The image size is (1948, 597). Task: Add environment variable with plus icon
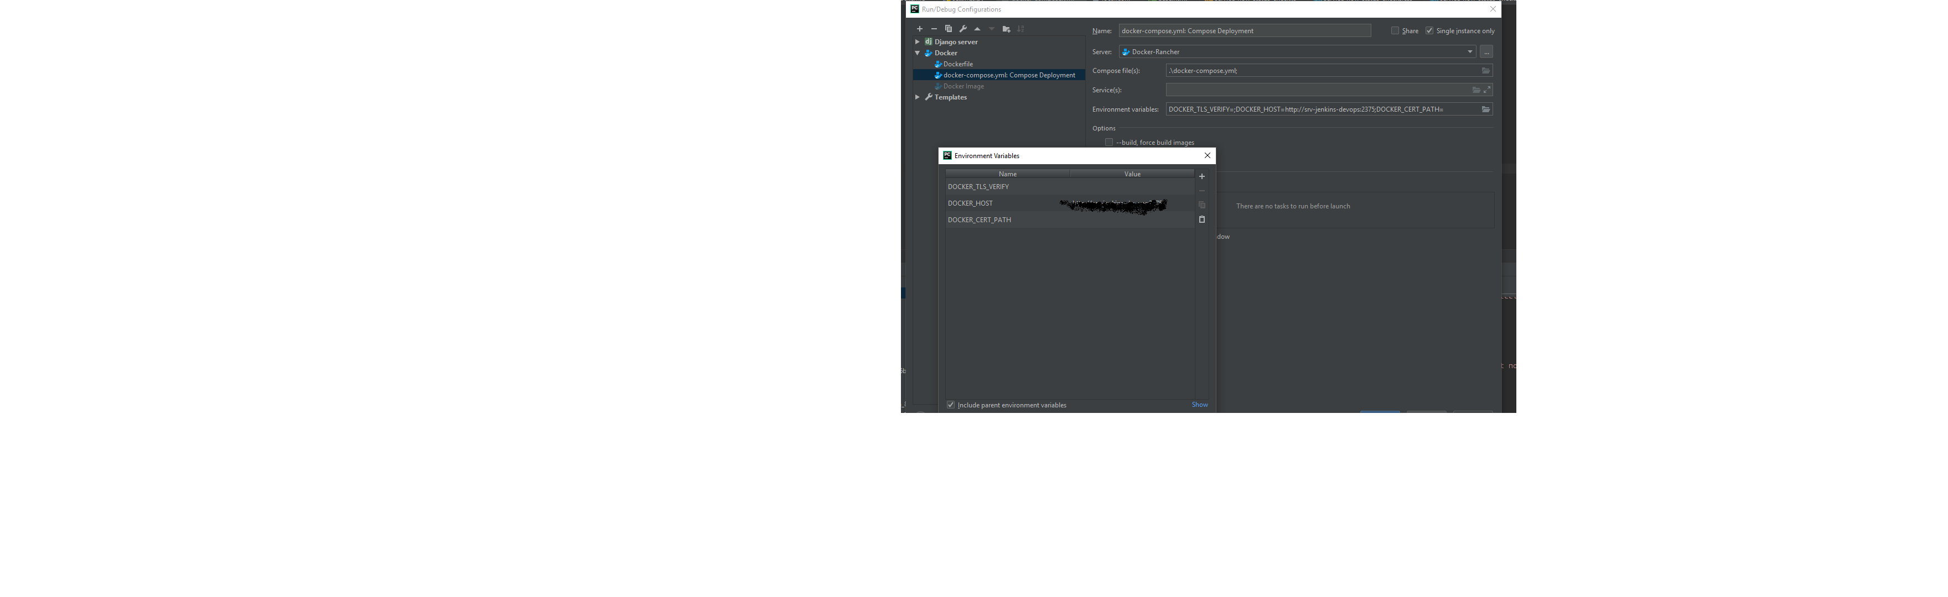point(1201,176)
